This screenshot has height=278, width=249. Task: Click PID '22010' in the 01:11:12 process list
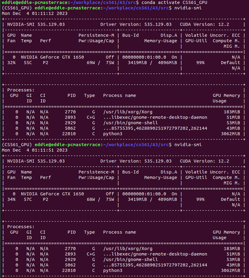(x=69, y=134)
